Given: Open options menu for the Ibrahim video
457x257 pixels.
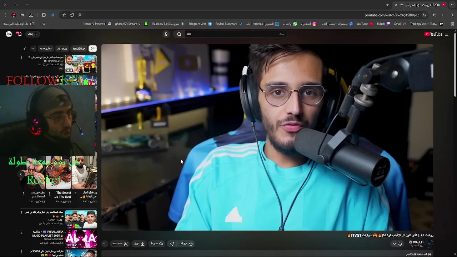Looking at the screenshot, I should click(x=21, y=57).
